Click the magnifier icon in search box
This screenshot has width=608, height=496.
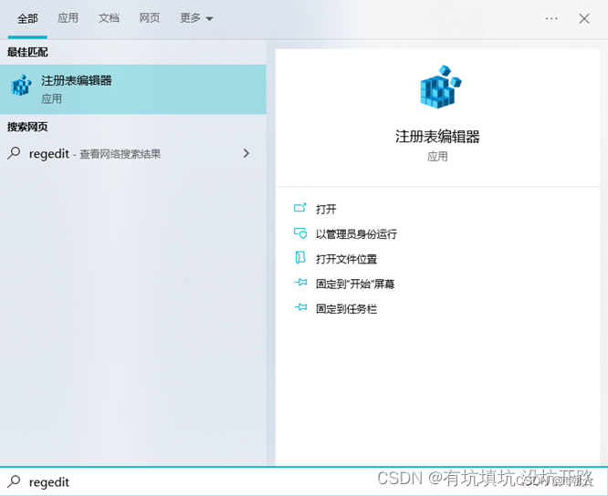(x=14, y=481)
